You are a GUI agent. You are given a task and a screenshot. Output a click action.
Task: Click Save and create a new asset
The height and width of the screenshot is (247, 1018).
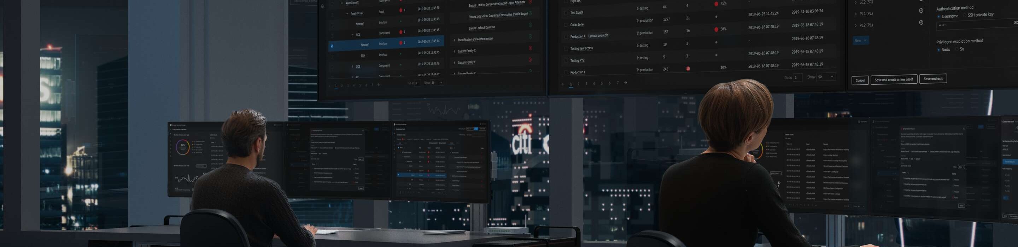click(x=894, y=80)
